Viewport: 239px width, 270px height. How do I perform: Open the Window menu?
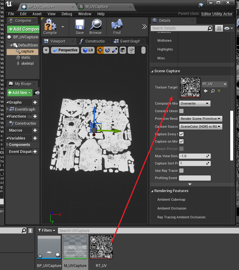point(85,14)
